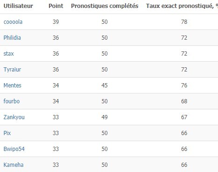Screen dimensions: 218x172
Task: Click the Kameha username link
Action: [14, 165]
